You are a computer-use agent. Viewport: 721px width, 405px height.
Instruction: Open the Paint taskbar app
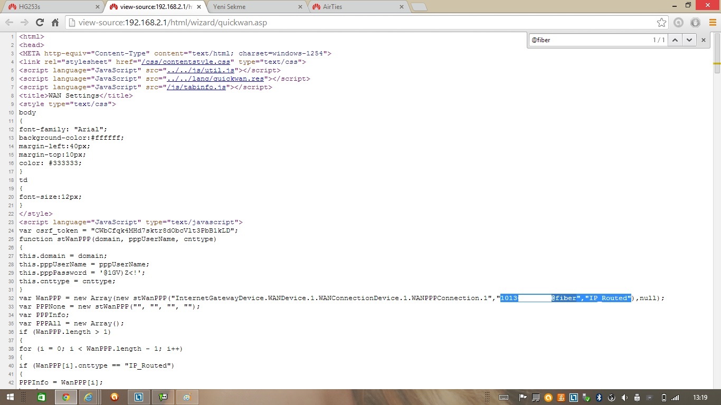pyautogui.click(x=187, y=397)
